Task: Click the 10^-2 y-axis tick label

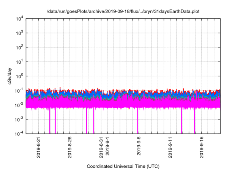Action: click(x=19, y=105)
